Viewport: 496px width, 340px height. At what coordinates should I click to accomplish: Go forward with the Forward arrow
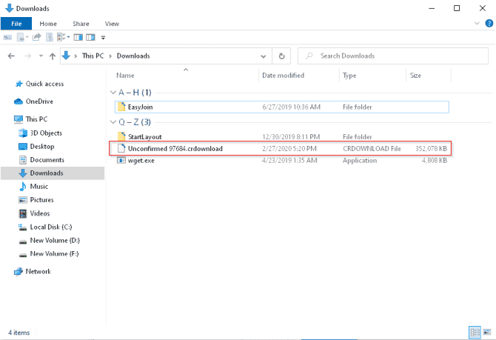tap(28, 56)
